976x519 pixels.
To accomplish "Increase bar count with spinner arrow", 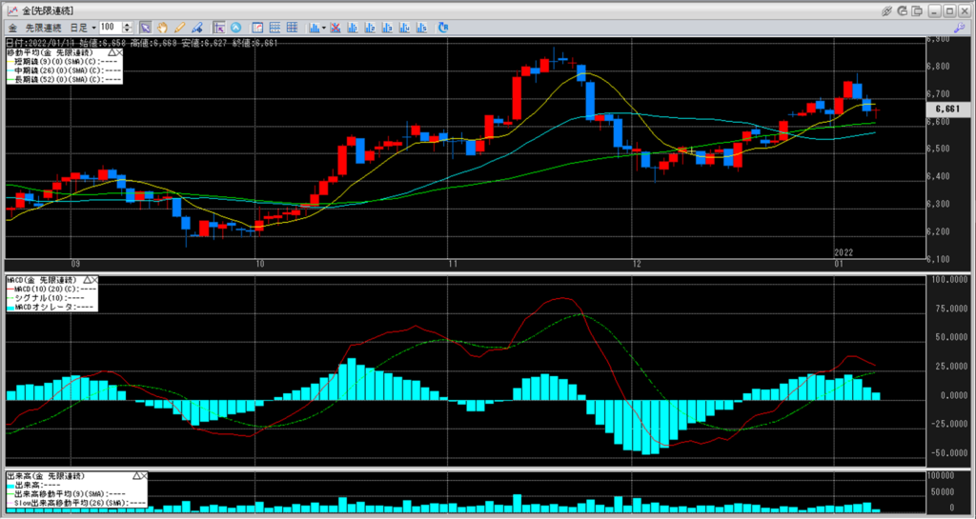I will pos(127,24).
